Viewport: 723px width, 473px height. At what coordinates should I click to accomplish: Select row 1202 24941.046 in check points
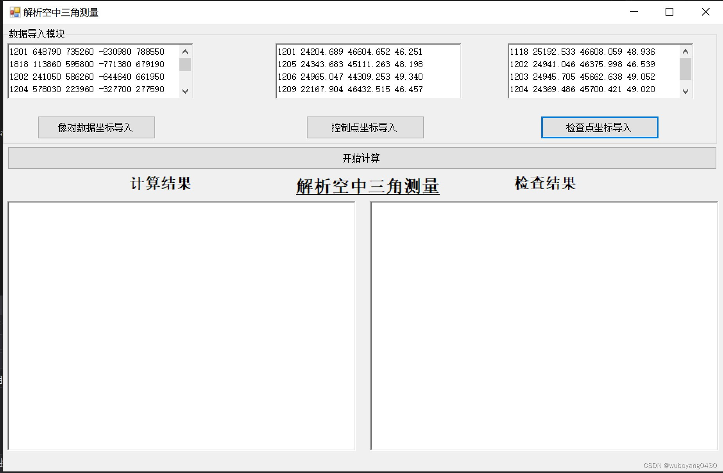(x=582, y=64)
